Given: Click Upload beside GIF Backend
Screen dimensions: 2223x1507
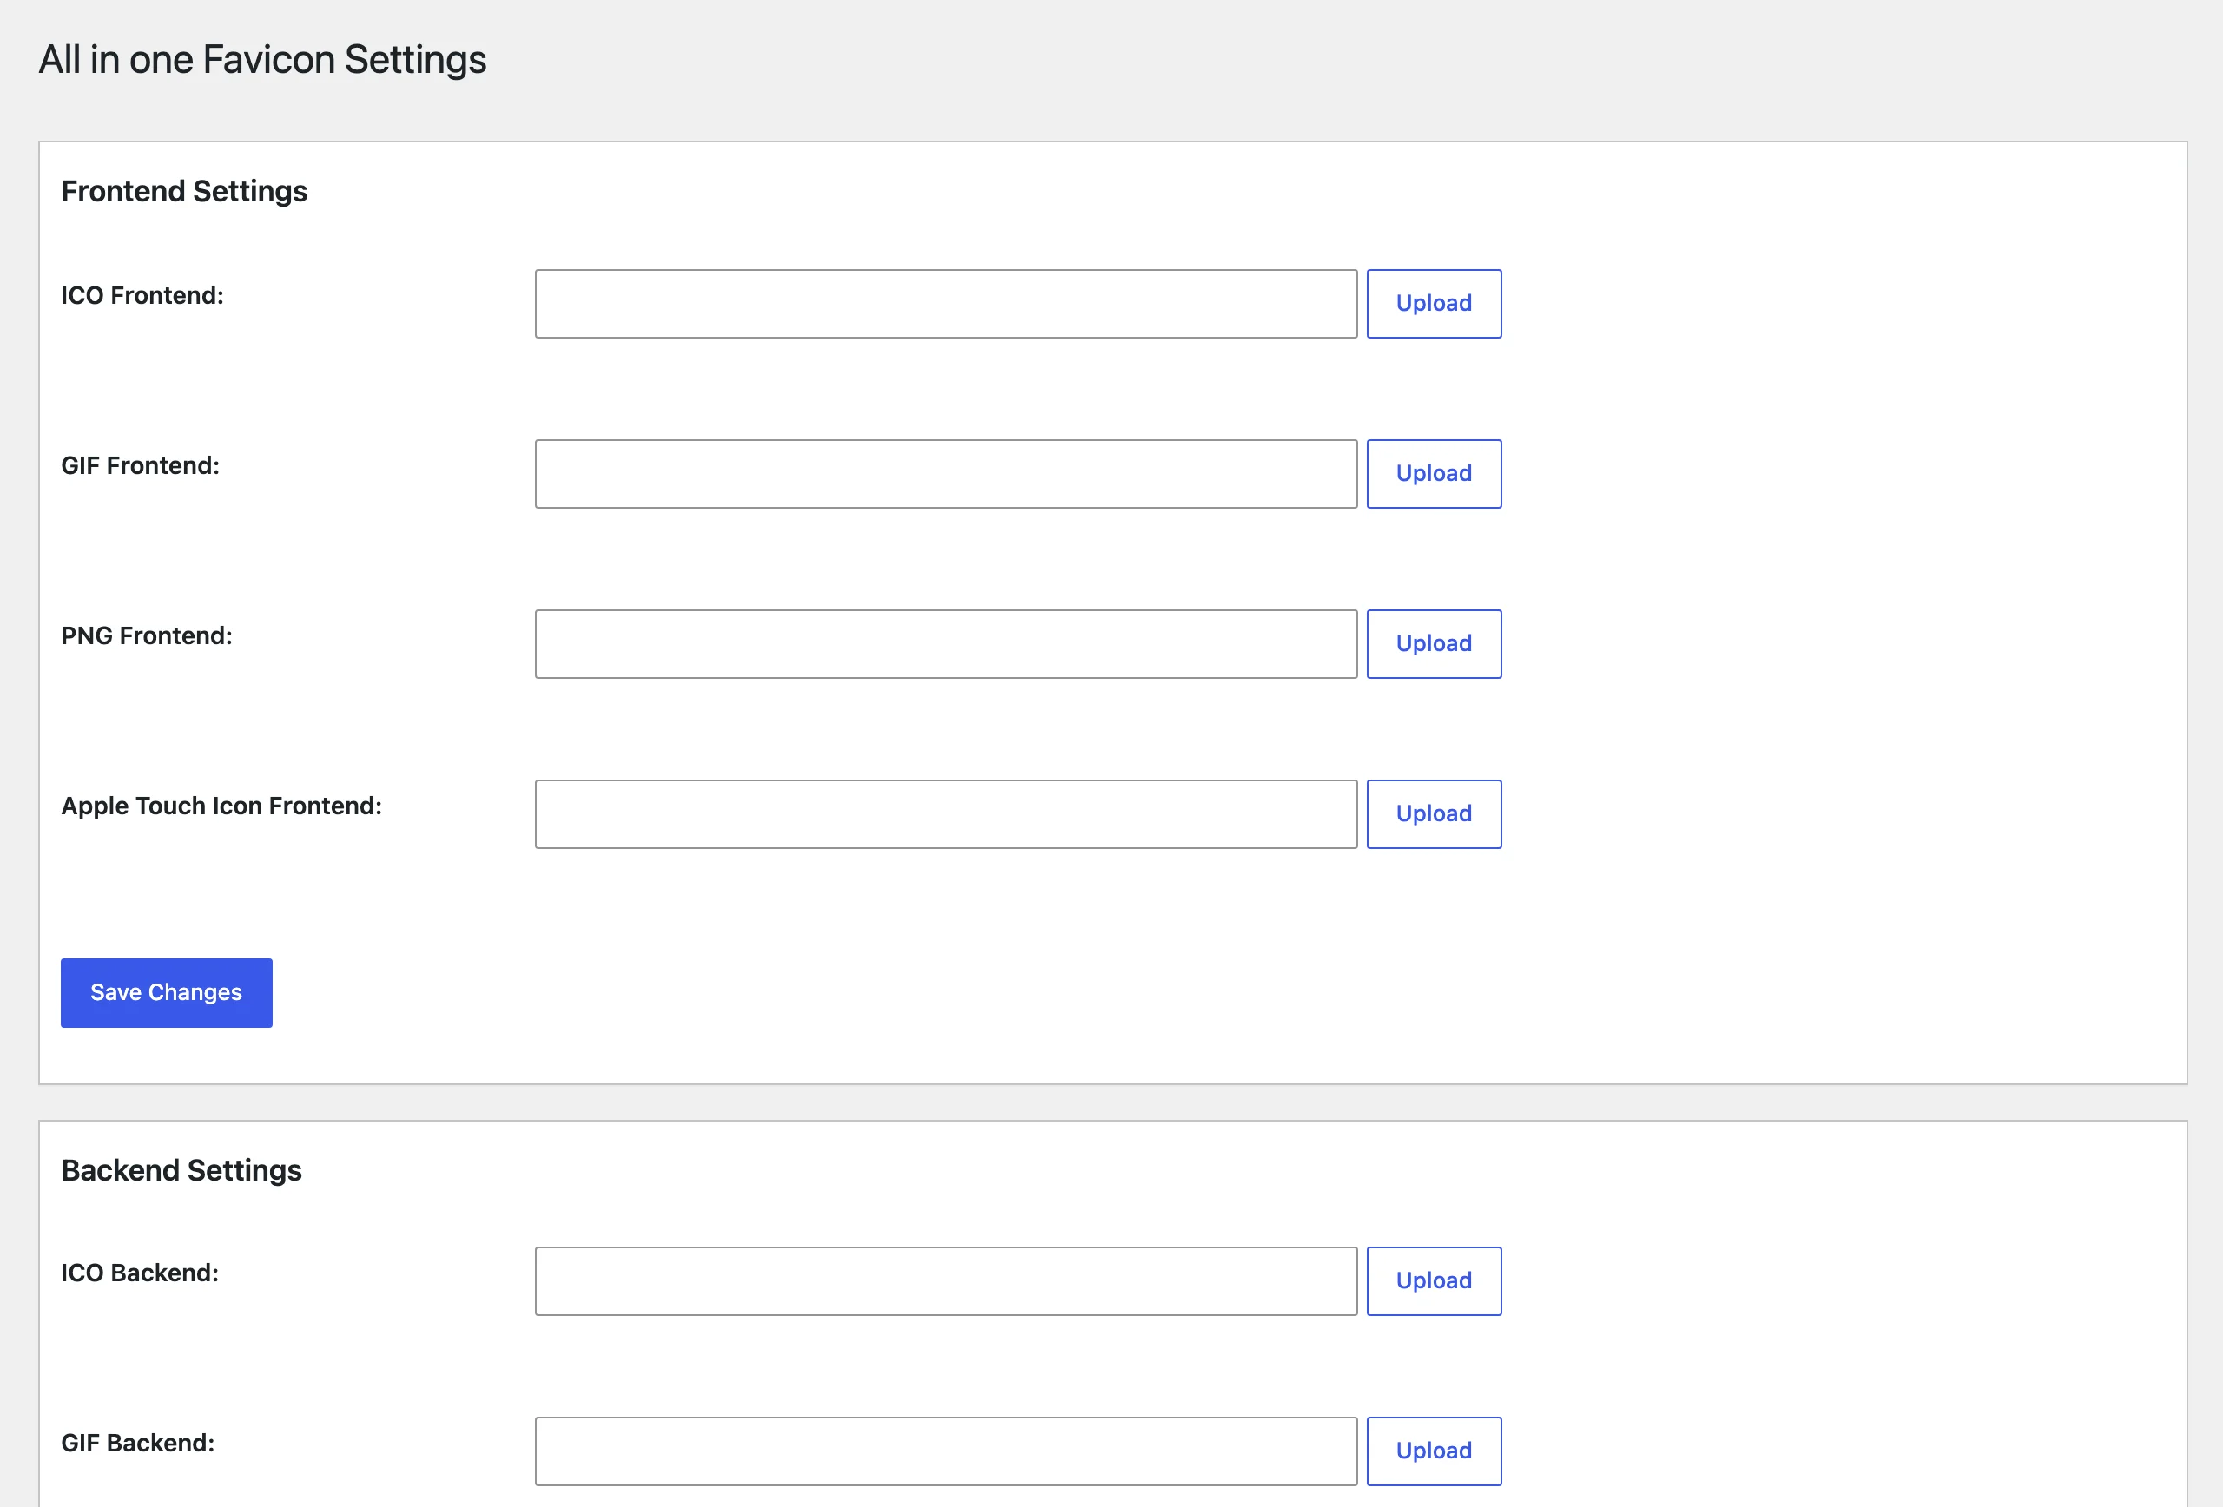Looking at the screenshot, I should 1434,1451.
